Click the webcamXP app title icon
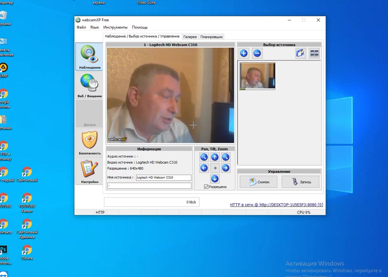The height and width of the screenshot is (277, 388). (x=78, y=20)
